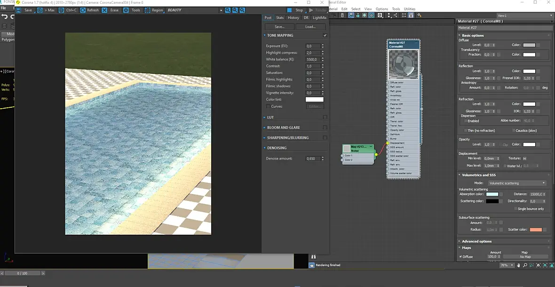The height and width of the screenshot is (287, 555).
Task: Open the Volumetric scattering mode dropdown
Action: click(517, 183)
